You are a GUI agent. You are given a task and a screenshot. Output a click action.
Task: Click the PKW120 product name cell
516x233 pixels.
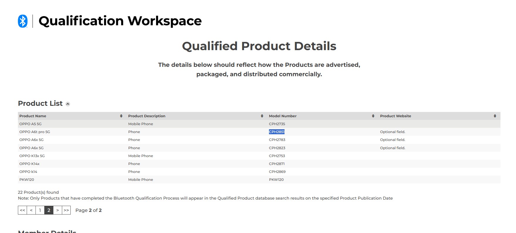(x=27, y=180)
